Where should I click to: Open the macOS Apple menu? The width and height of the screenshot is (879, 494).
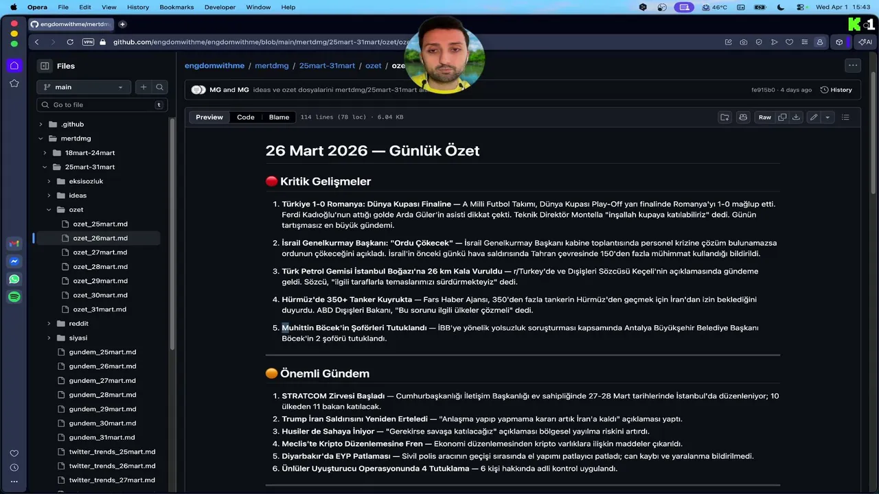[13, 7]
